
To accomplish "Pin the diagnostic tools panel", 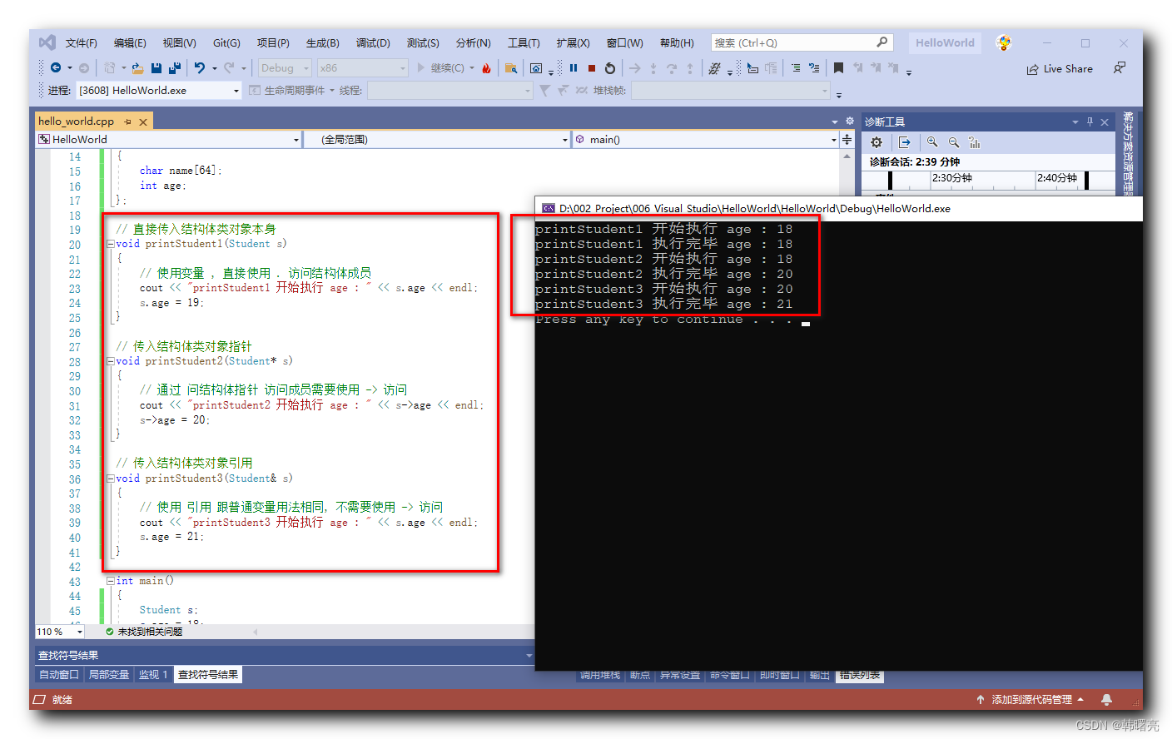I will [1090, 122].
